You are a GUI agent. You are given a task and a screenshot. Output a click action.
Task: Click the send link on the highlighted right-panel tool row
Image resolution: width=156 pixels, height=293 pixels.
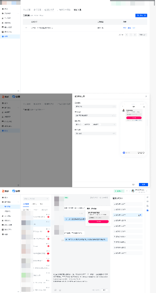[x=141, y=215]
